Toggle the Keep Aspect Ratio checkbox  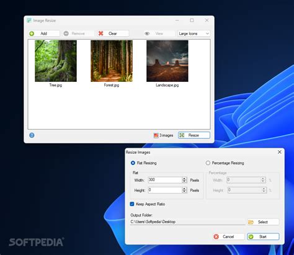click(x=132, y=204)
